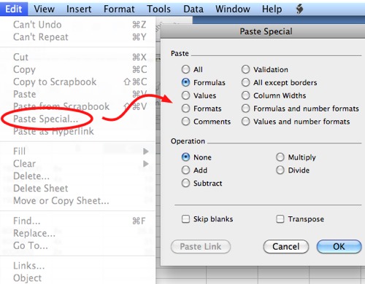The width and height of the screenshot is (365, 284).
Task: Select the Column Widths radio button
Action: pyautogui.click(x=245, y=95)
